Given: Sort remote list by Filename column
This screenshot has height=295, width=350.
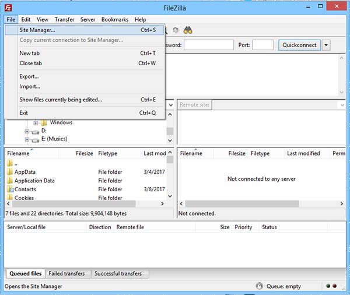Looking at the screenshot, I should click(195, 153).
